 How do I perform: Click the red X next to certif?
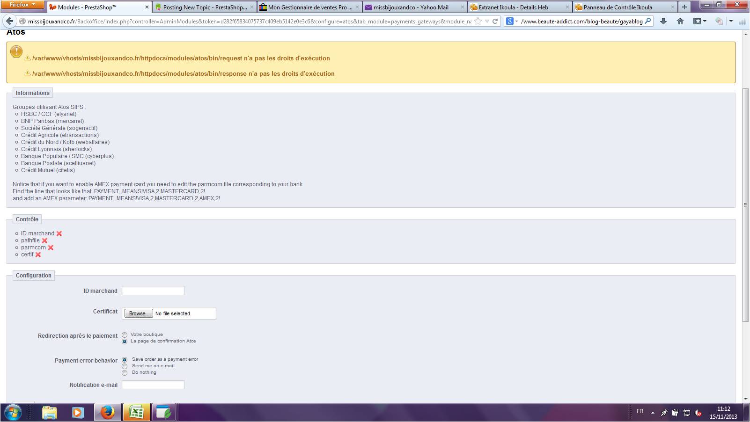click(x=38, y=255)
